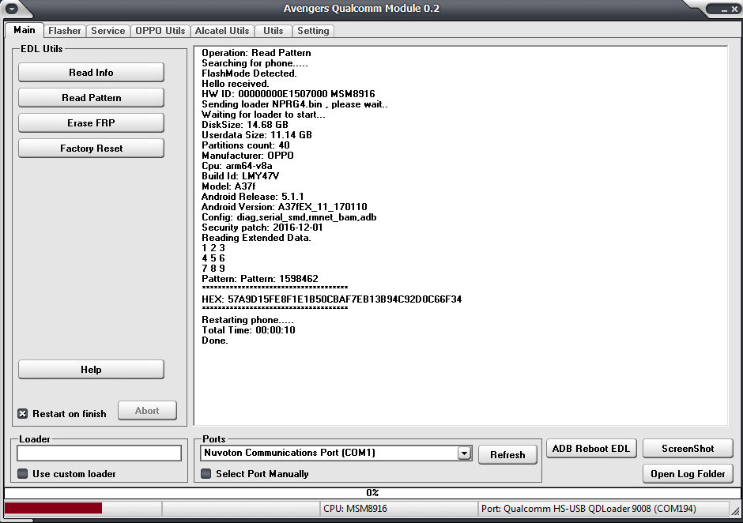Viewport: 743px width, 523px height.
Task: Open the Help button
Action: [x=91, y=370]
